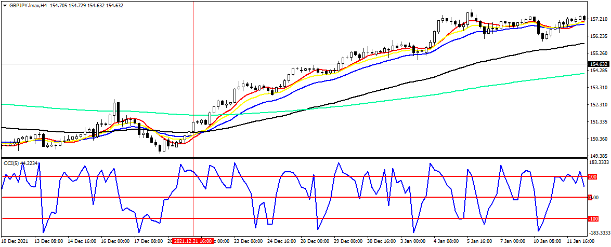
Task: Click the 23 Dec 08:00 date label
Action: click(x=248, y=242)
